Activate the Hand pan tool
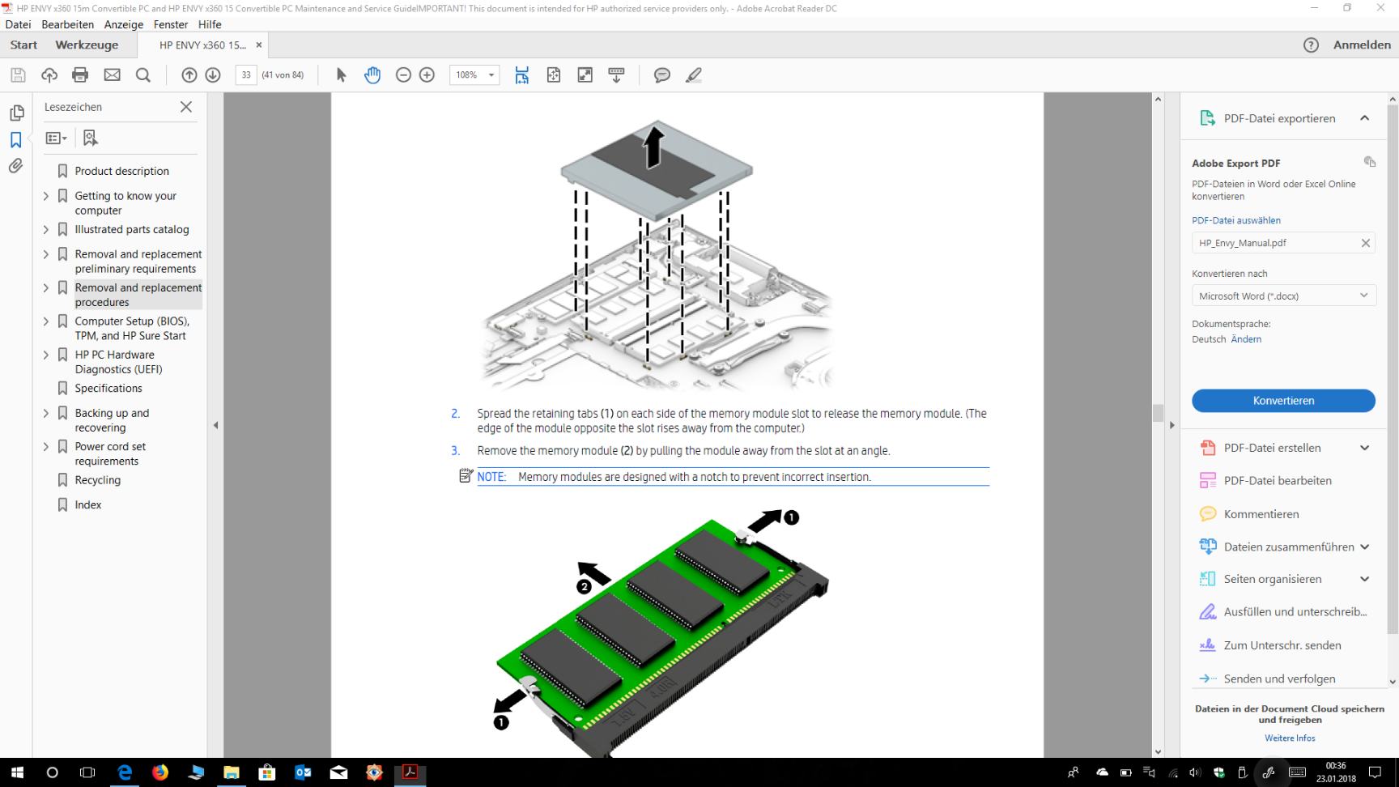Image resolution: width=1399 pixels, height=787 pixels. click(x=372, y=75)
